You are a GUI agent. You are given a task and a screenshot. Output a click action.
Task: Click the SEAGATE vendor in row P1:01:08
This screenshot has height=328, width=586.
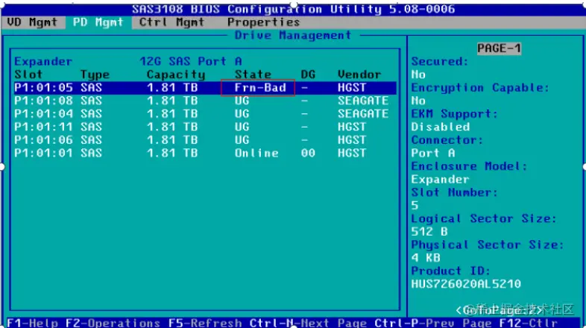tap(363, 101)
